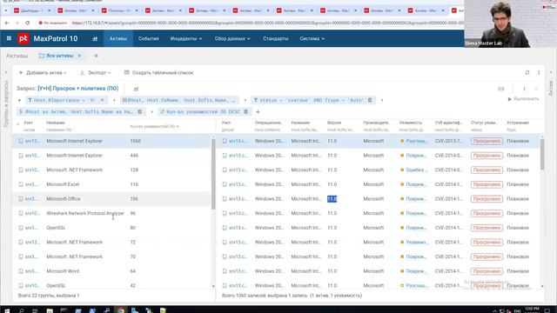Open the События navigation tab
Viewport: 557px width, 313px height.
[149, 38]
